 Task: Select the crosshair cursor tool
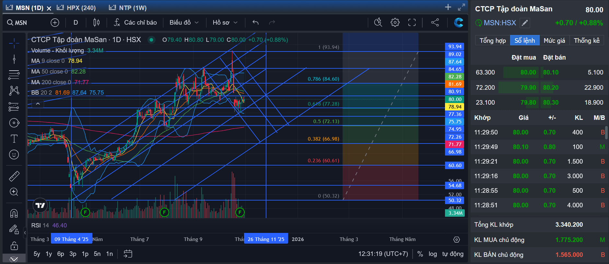[x=14, y=43]
